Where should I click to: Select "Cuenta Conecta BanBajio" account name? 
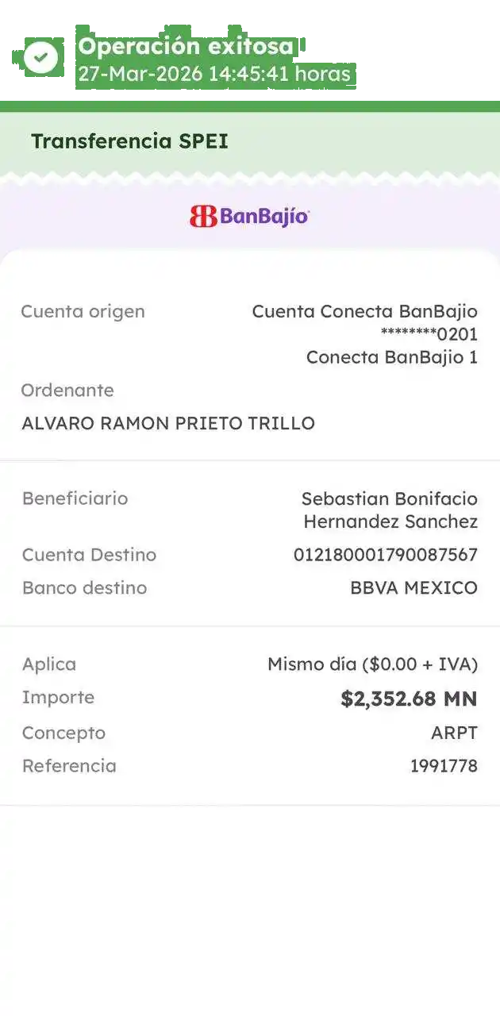[x=364, y=311]
